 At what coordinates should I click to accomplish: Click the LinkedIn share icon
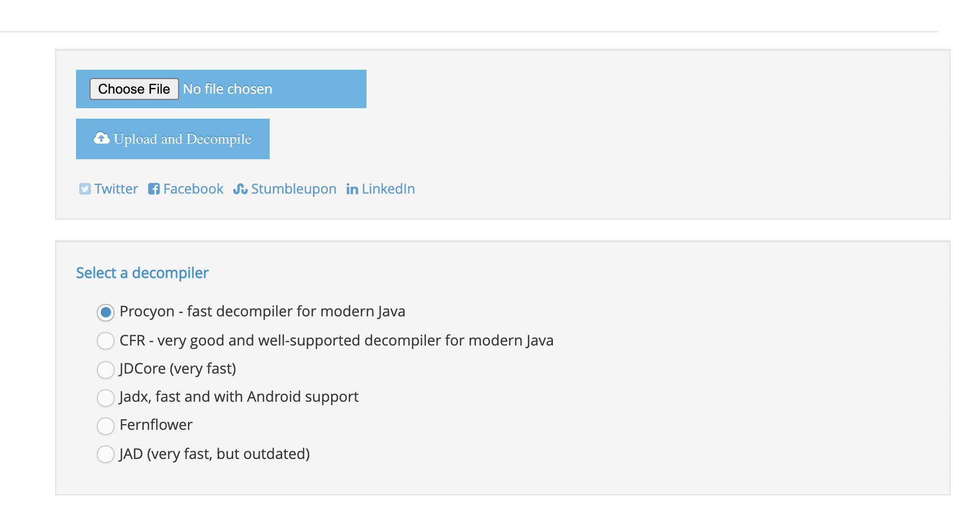coord(351,189)
